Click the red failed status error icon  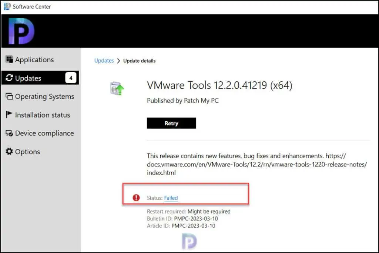pos(136,198)
